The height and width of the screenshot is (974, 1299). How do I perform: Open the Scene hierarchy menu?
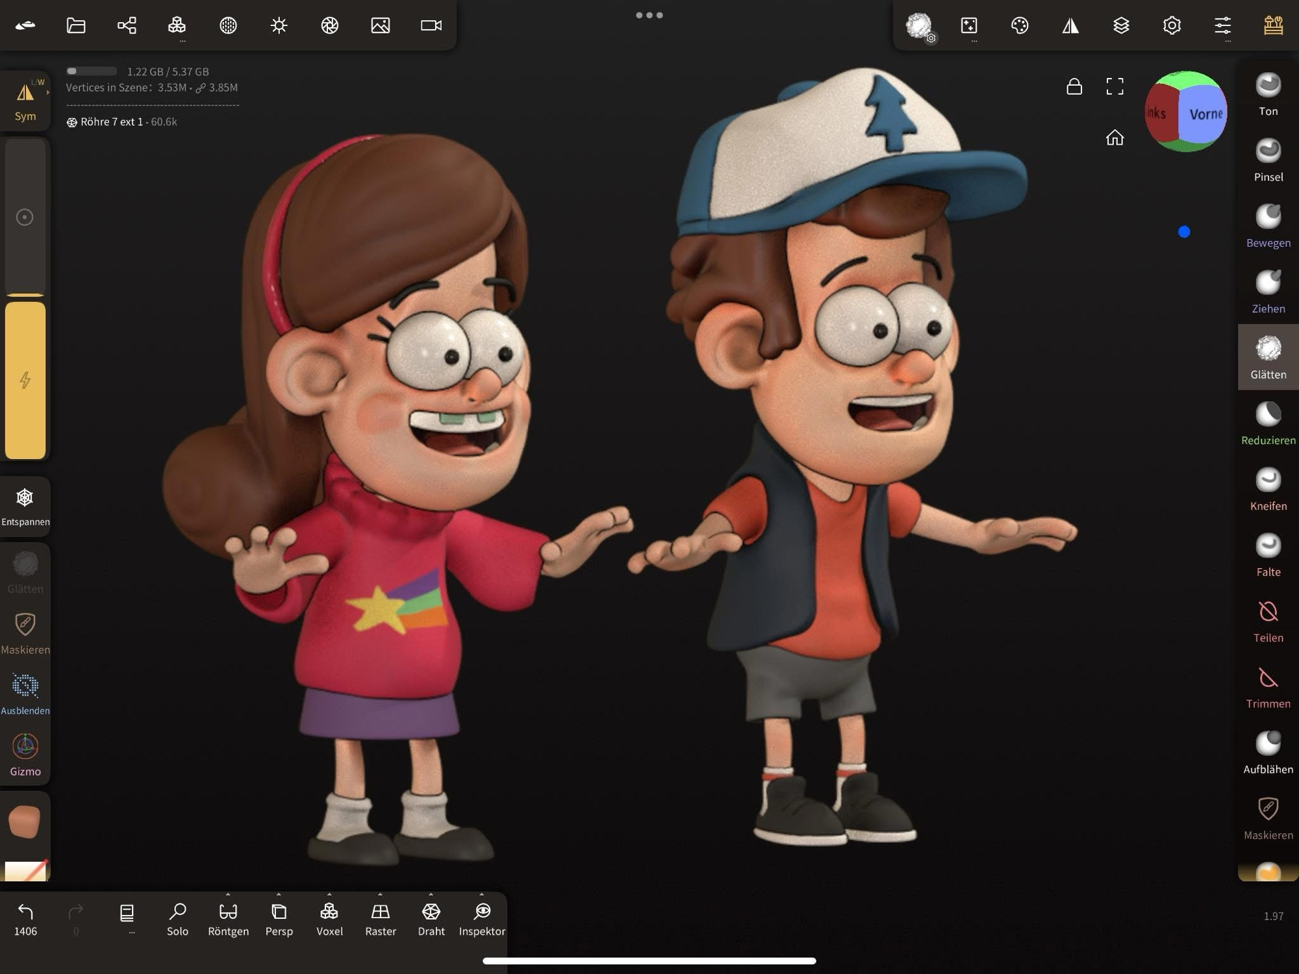pyautogui.click(x=127, y=25)
